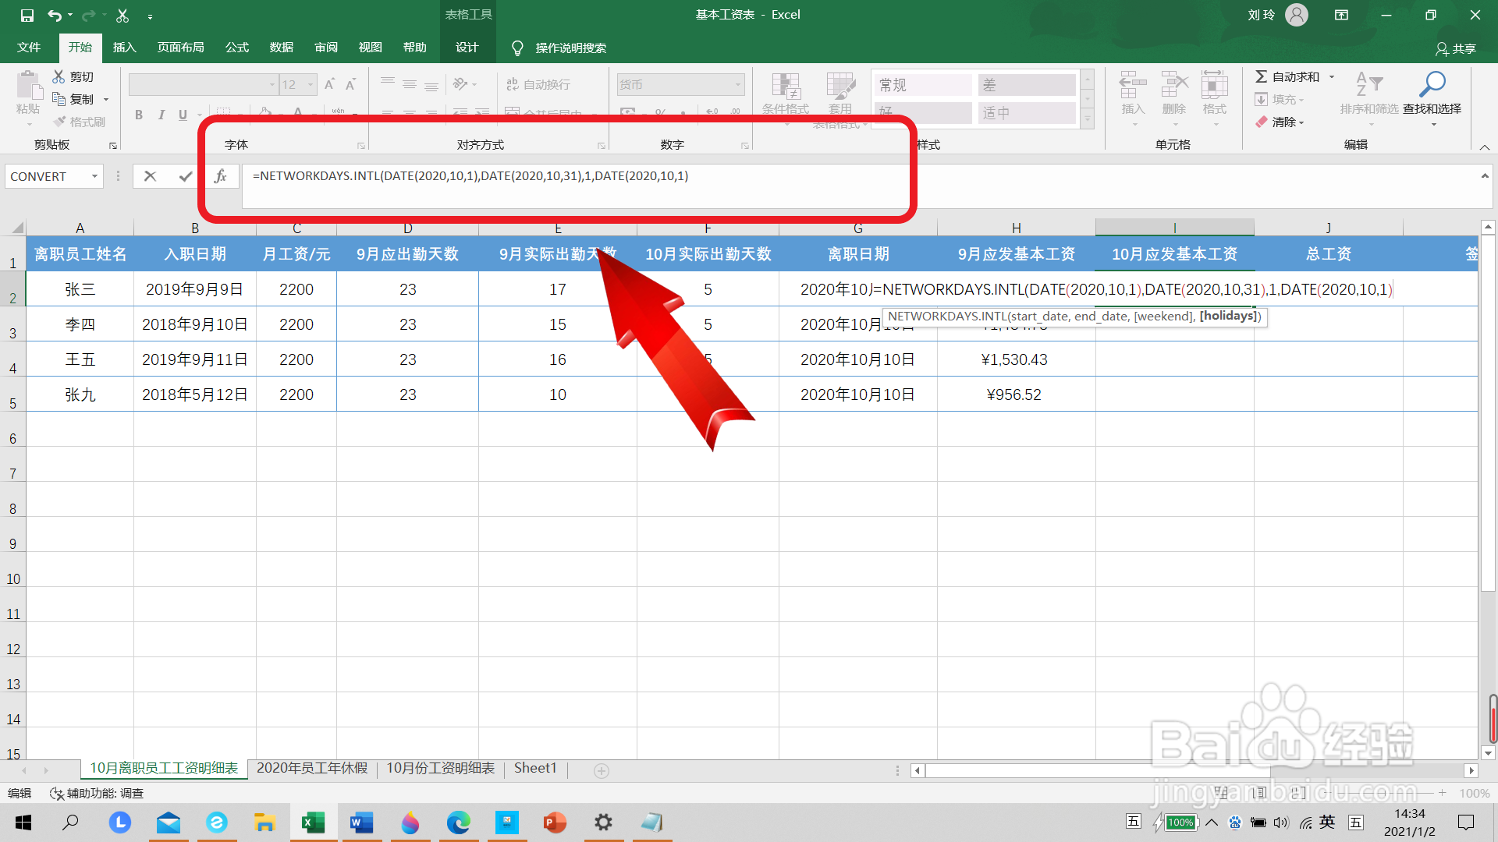Image resolution: width=1498 pixels, height=842 pixels.
Task: Click the Insert Function fx icon
Action: click(221, 176)
